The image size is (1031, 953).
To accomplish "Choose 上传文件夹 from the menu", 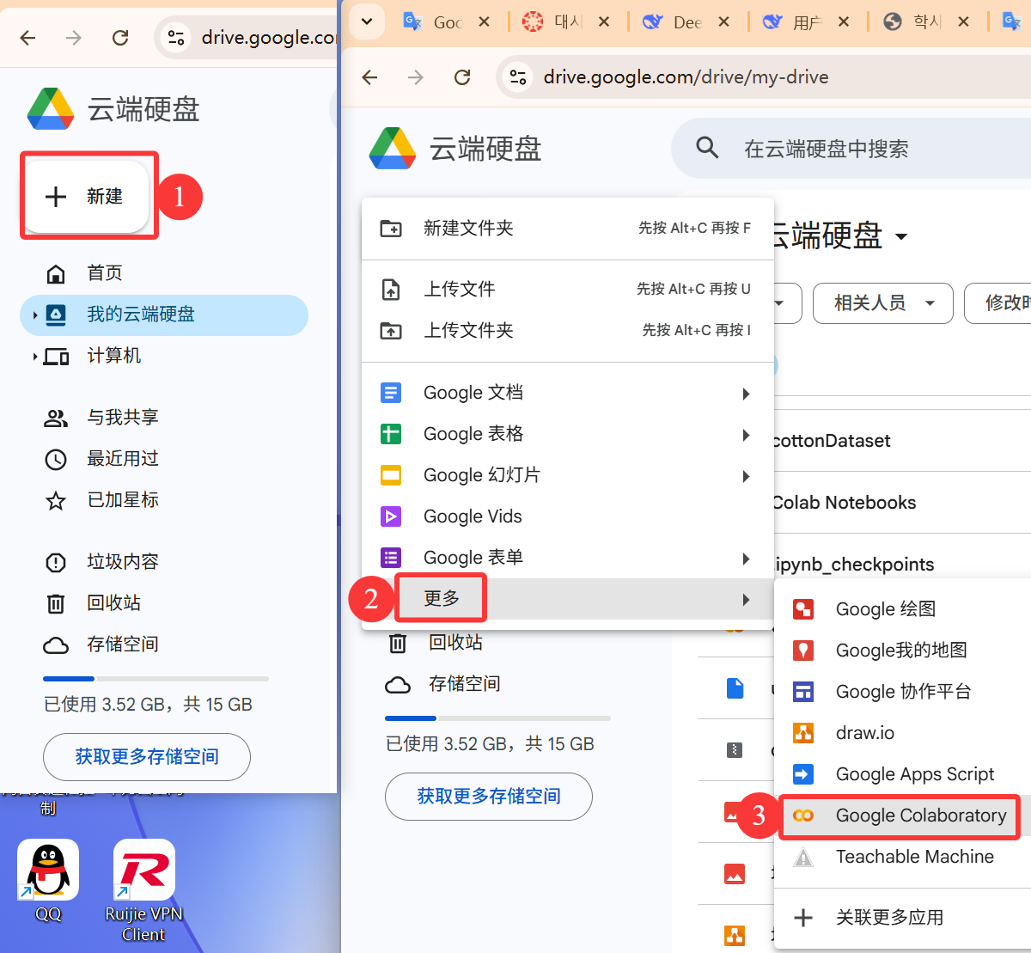I will (568, 331).
